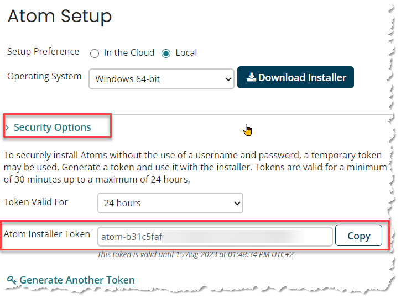Select the Local radio button

click(x=166, y=54)
